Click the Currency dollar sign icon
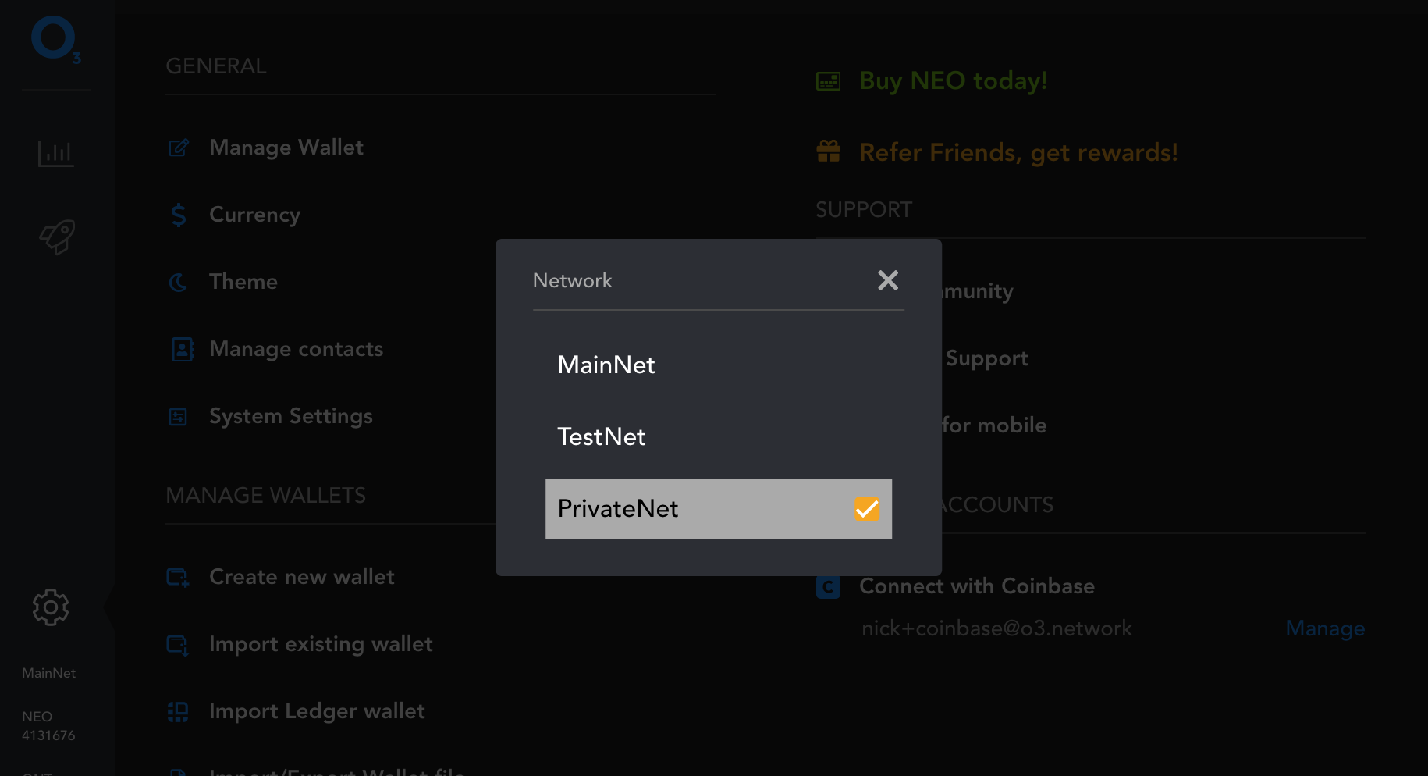The width and height of the screenshot is (1428, 776). (x=179, y=215)
